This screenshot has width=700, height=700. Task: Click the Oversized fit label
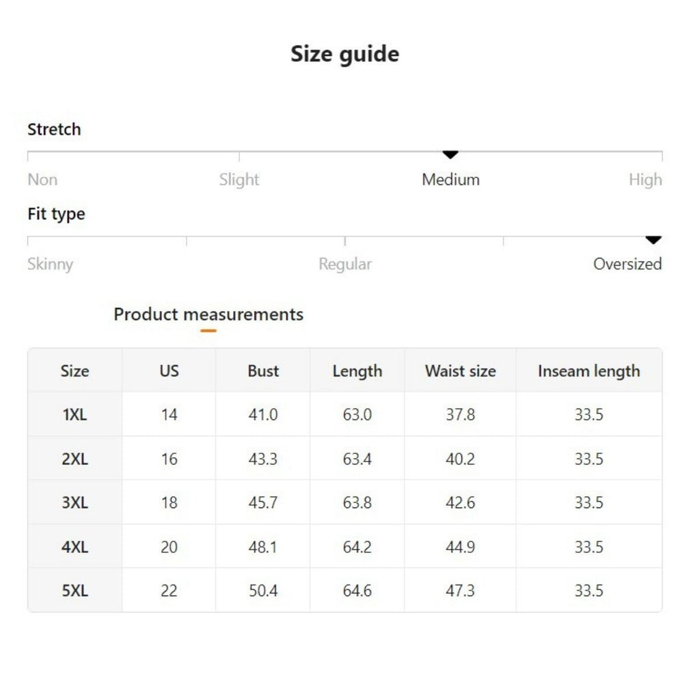tap(627, 264)
